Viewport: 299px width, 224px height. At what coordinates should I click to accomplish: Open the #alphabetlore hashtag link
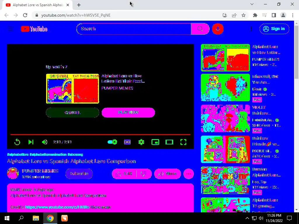[x=18, y=155]
